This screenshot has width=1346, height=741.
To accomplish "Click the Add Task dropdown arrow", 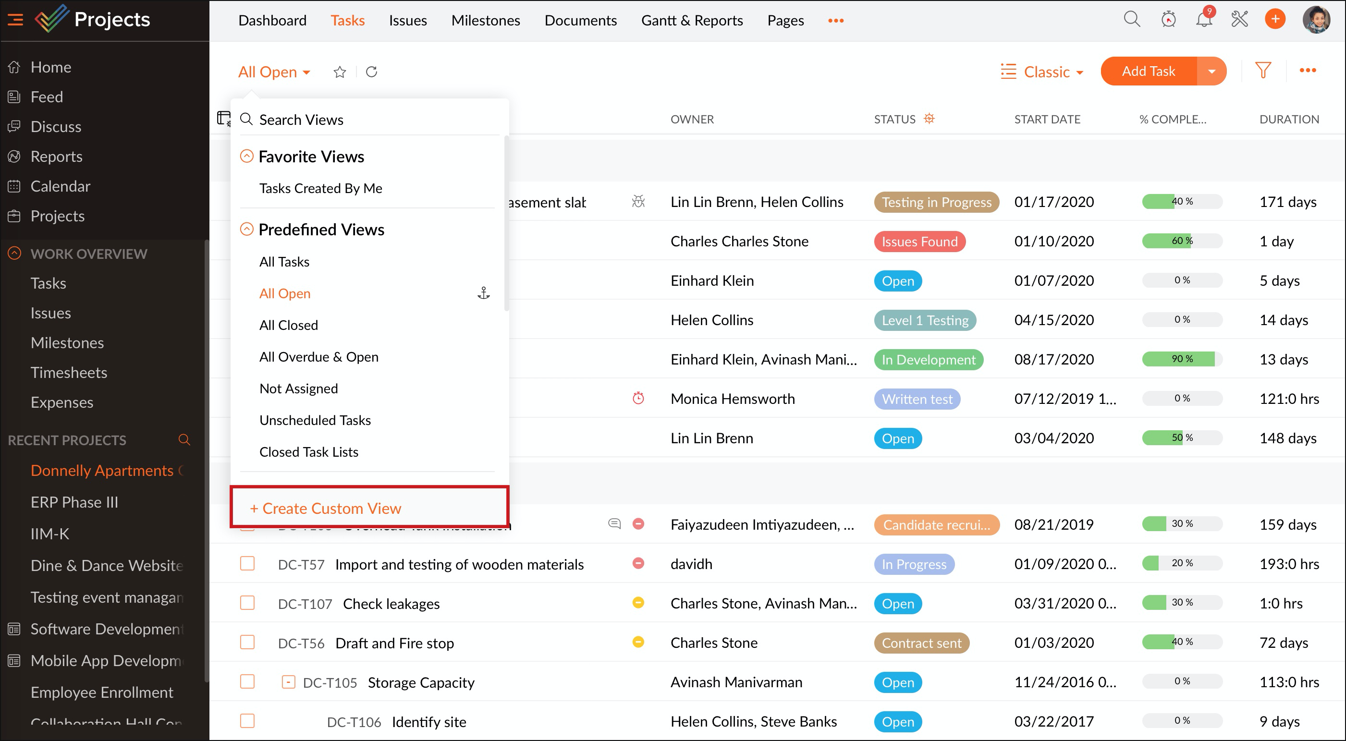I will (1211, 72).
